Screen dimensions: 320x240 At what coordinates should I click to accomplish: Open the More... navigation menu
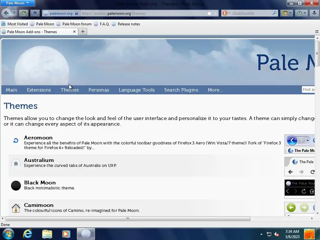pyautogui.click(x=216, y=90)
